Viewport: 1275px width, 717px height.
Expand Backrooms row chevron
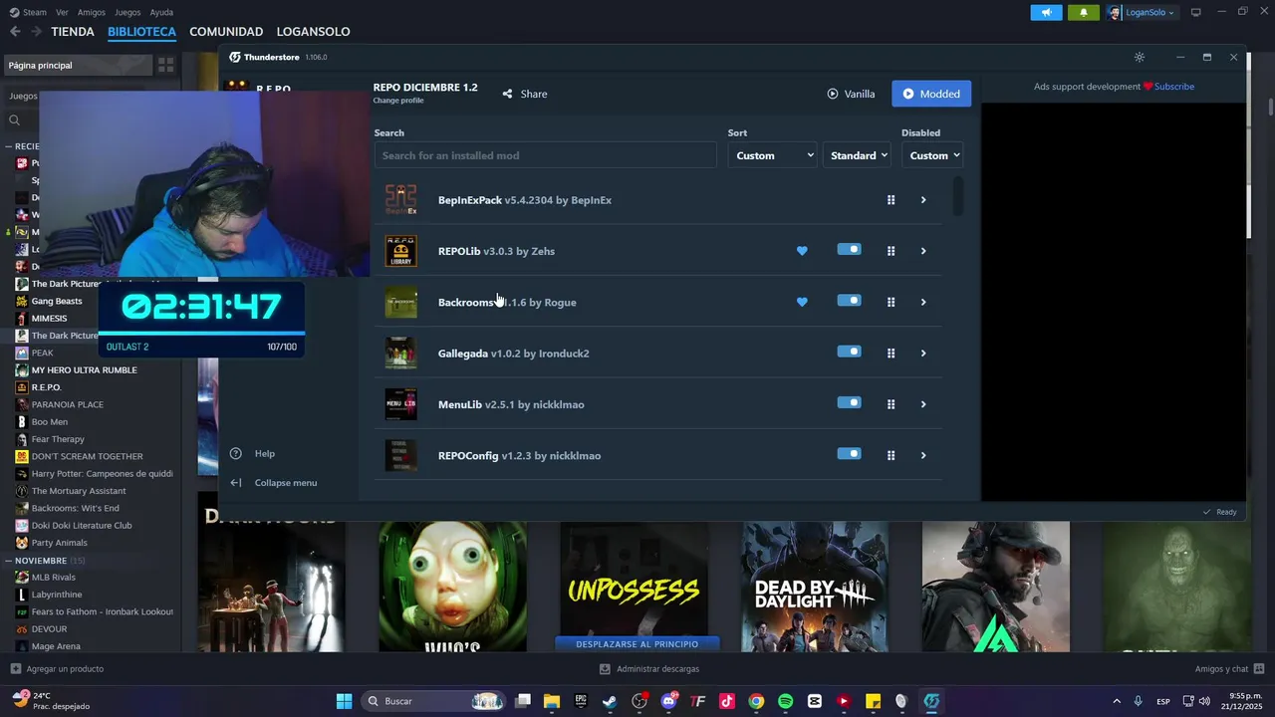[x=923, y=302]
